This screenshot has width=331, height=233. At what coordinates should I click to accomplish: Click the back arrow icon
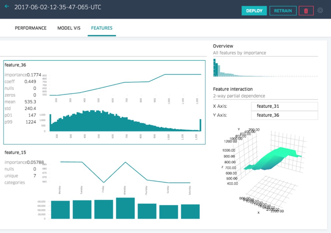point(7,7)
